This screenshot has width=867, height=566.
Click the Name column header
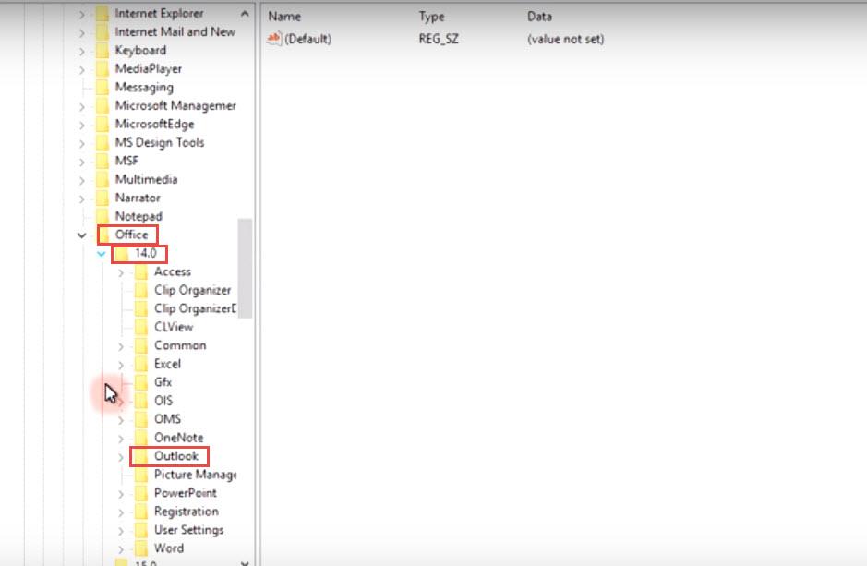[284, 17]
